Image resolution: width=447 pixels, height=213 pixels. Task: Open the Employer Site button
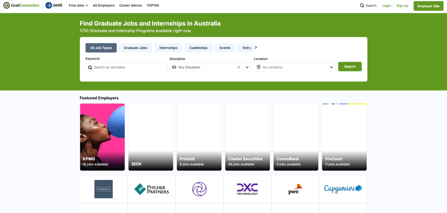[x=428, y=6]
